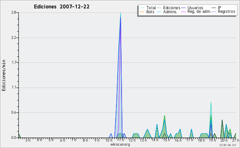Click the '4 h' x-axis tick label
The width and height of the screenshot is (240, 148).
tap(39, 140)
